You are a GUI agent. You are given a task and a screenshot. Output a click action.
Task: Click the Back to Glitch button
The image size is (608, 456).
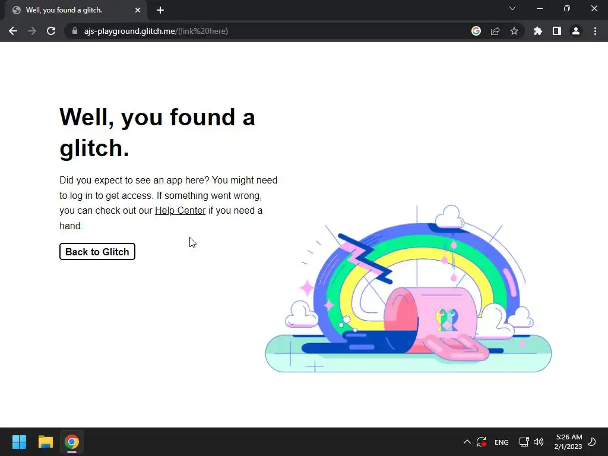point(97,252)
